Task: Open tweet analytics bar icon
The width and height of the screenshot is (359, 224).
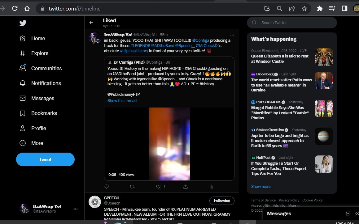Action: [211, 187]
